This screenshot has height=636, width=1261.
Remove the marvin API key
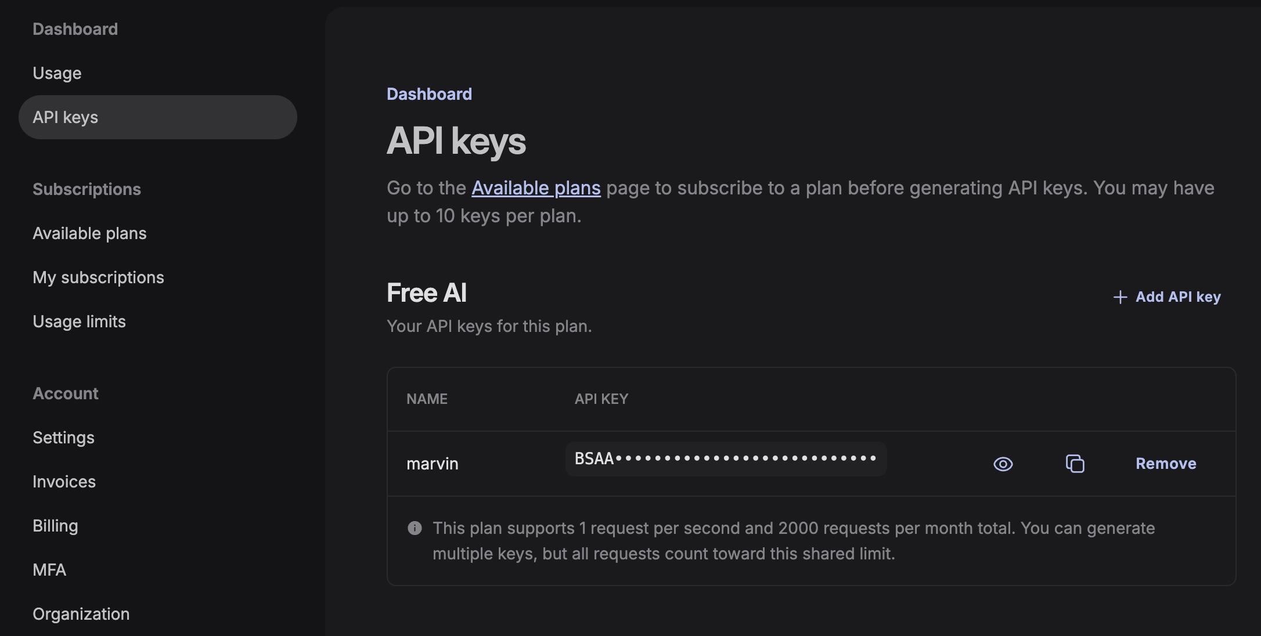pos(1166,464)
